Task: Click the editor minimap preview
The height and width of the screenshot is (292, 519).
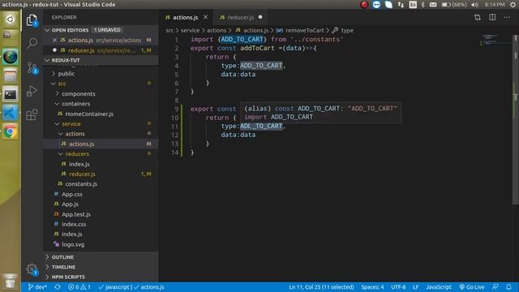Action: 495,39
